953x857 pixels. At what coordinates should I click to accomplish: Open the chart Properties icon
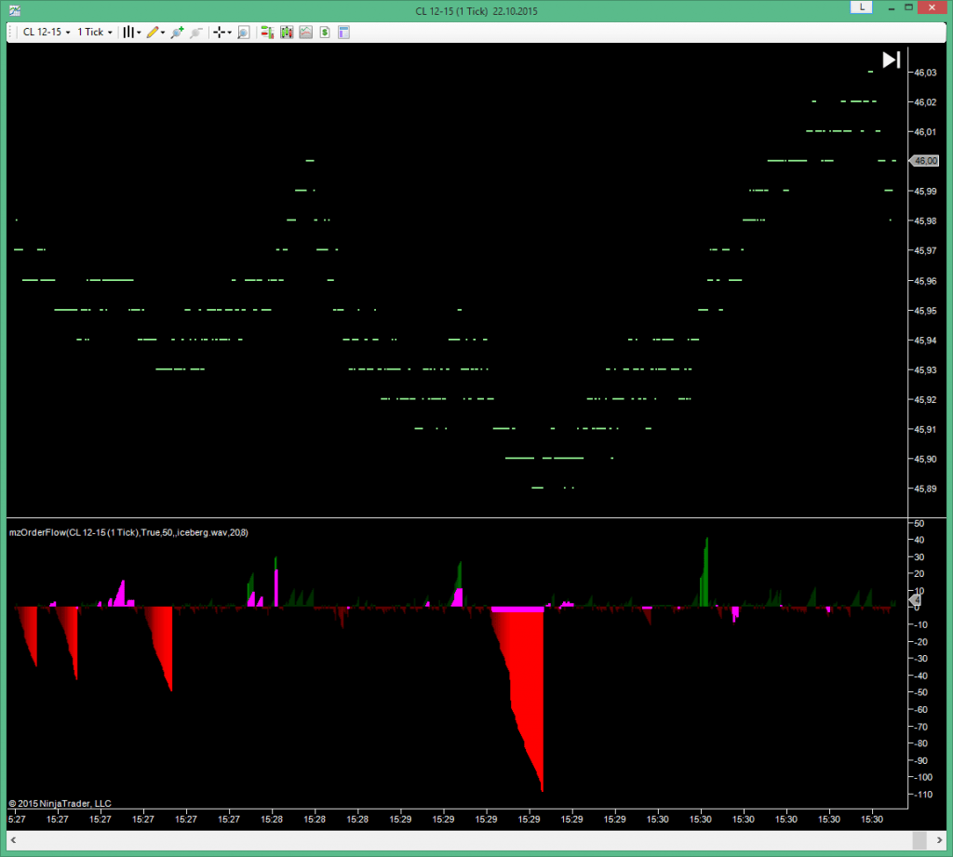tap(344, 33)
